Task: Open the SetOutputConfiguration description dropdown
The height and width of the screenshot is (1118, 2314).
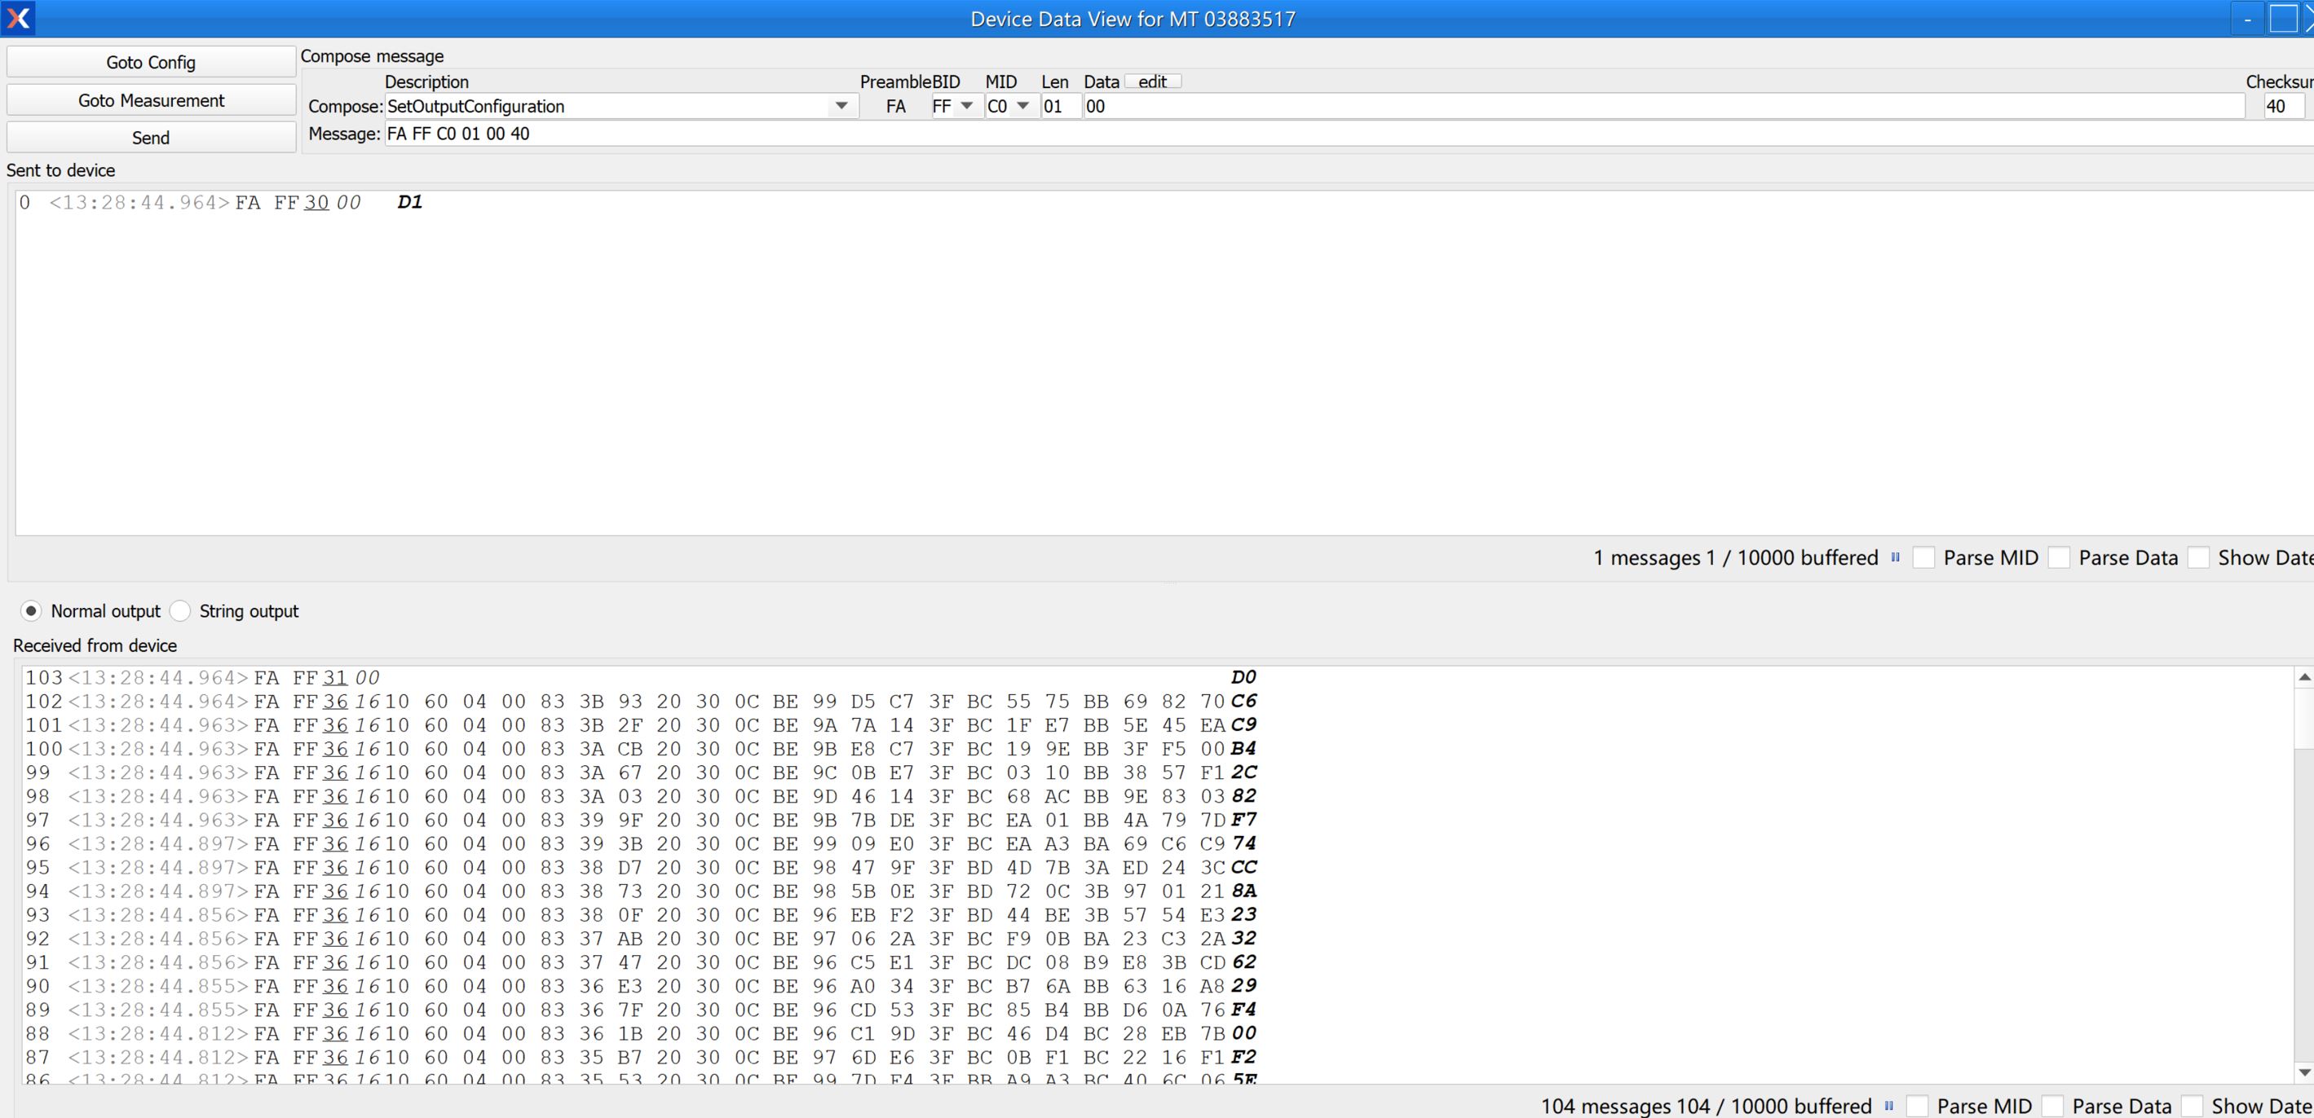Action: click(x=841, y=106)
